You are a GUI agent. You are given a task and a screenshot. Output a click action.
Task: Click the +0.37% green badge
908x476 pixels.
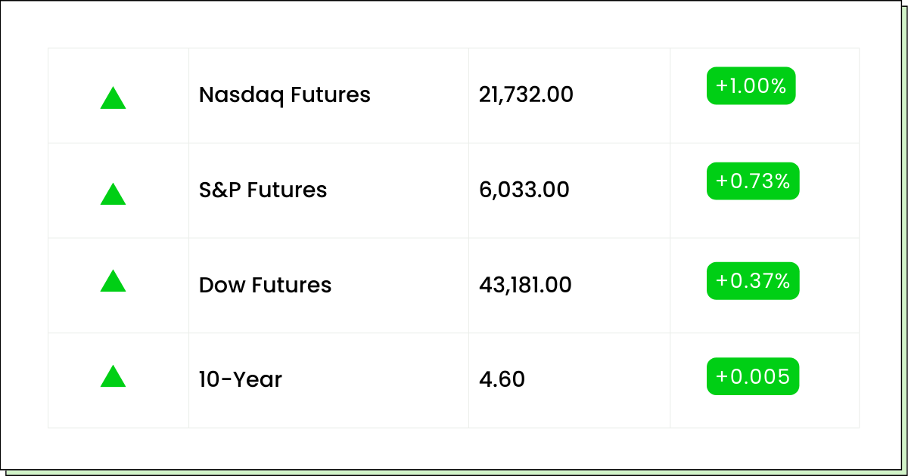[x=753, y=281]
